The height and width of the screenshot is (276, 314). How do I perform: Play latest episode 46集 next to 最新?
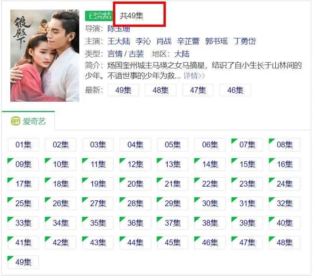click(x=235, y=90)
